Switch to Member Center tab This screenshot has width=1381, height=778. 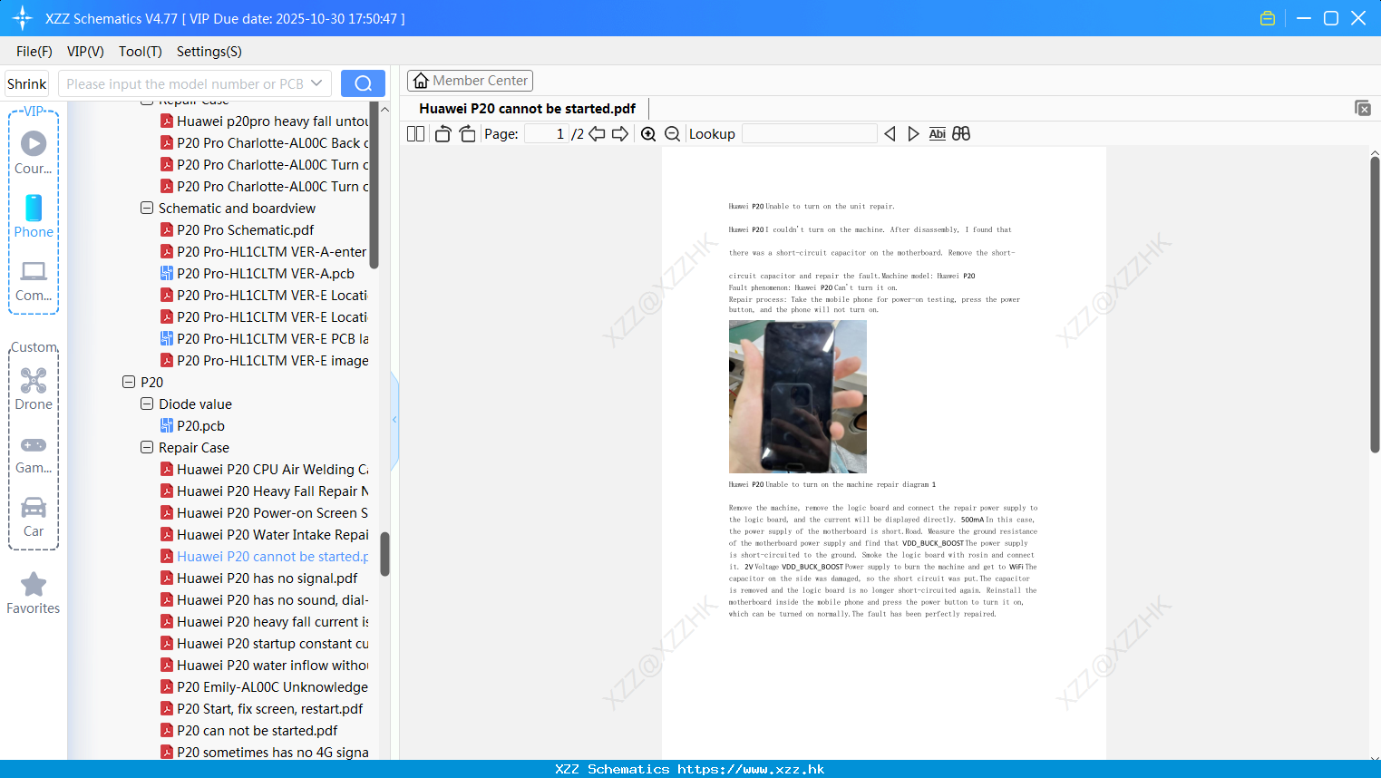(x=470, y=81)
